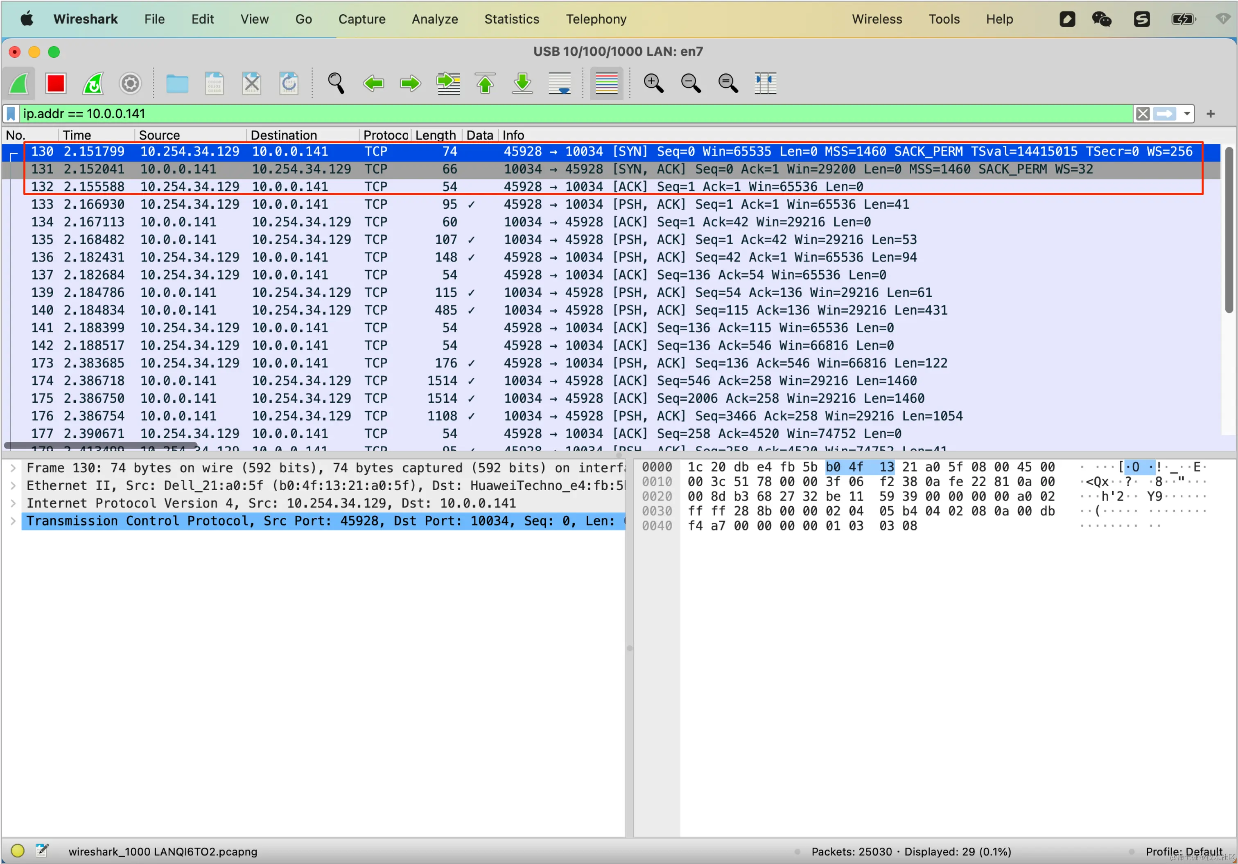Expand Transmission Control Protocol tree row

13,521
